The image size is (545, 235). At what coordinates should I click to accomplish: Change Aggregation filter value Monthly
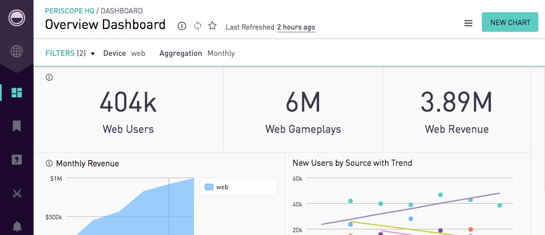221,54
